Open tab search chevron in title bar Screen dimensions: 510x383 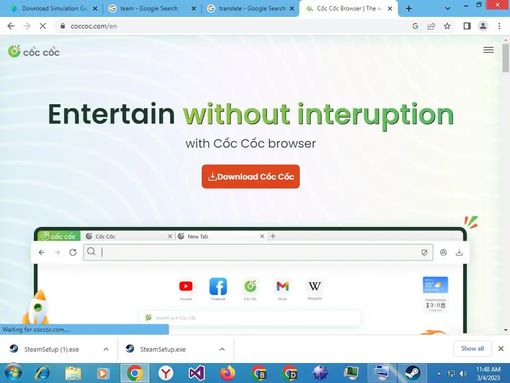pos(448,9)
